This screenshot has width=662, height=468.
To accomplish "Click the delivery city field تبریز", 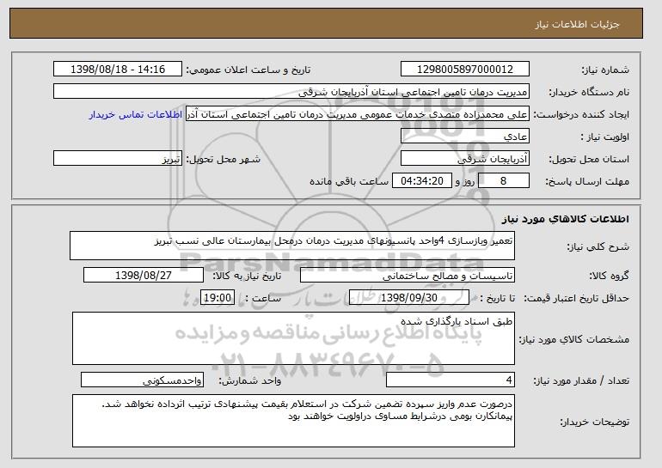I will tap(118, 159).
